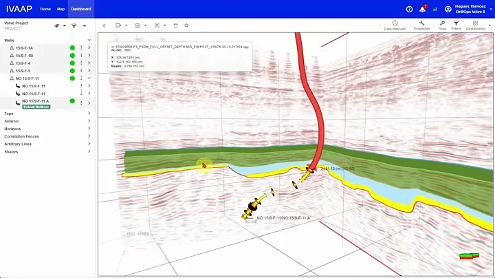Open dropdown arrow next to tag icon
The height and width of the screenshot is (278, 495).
(65, 25)
